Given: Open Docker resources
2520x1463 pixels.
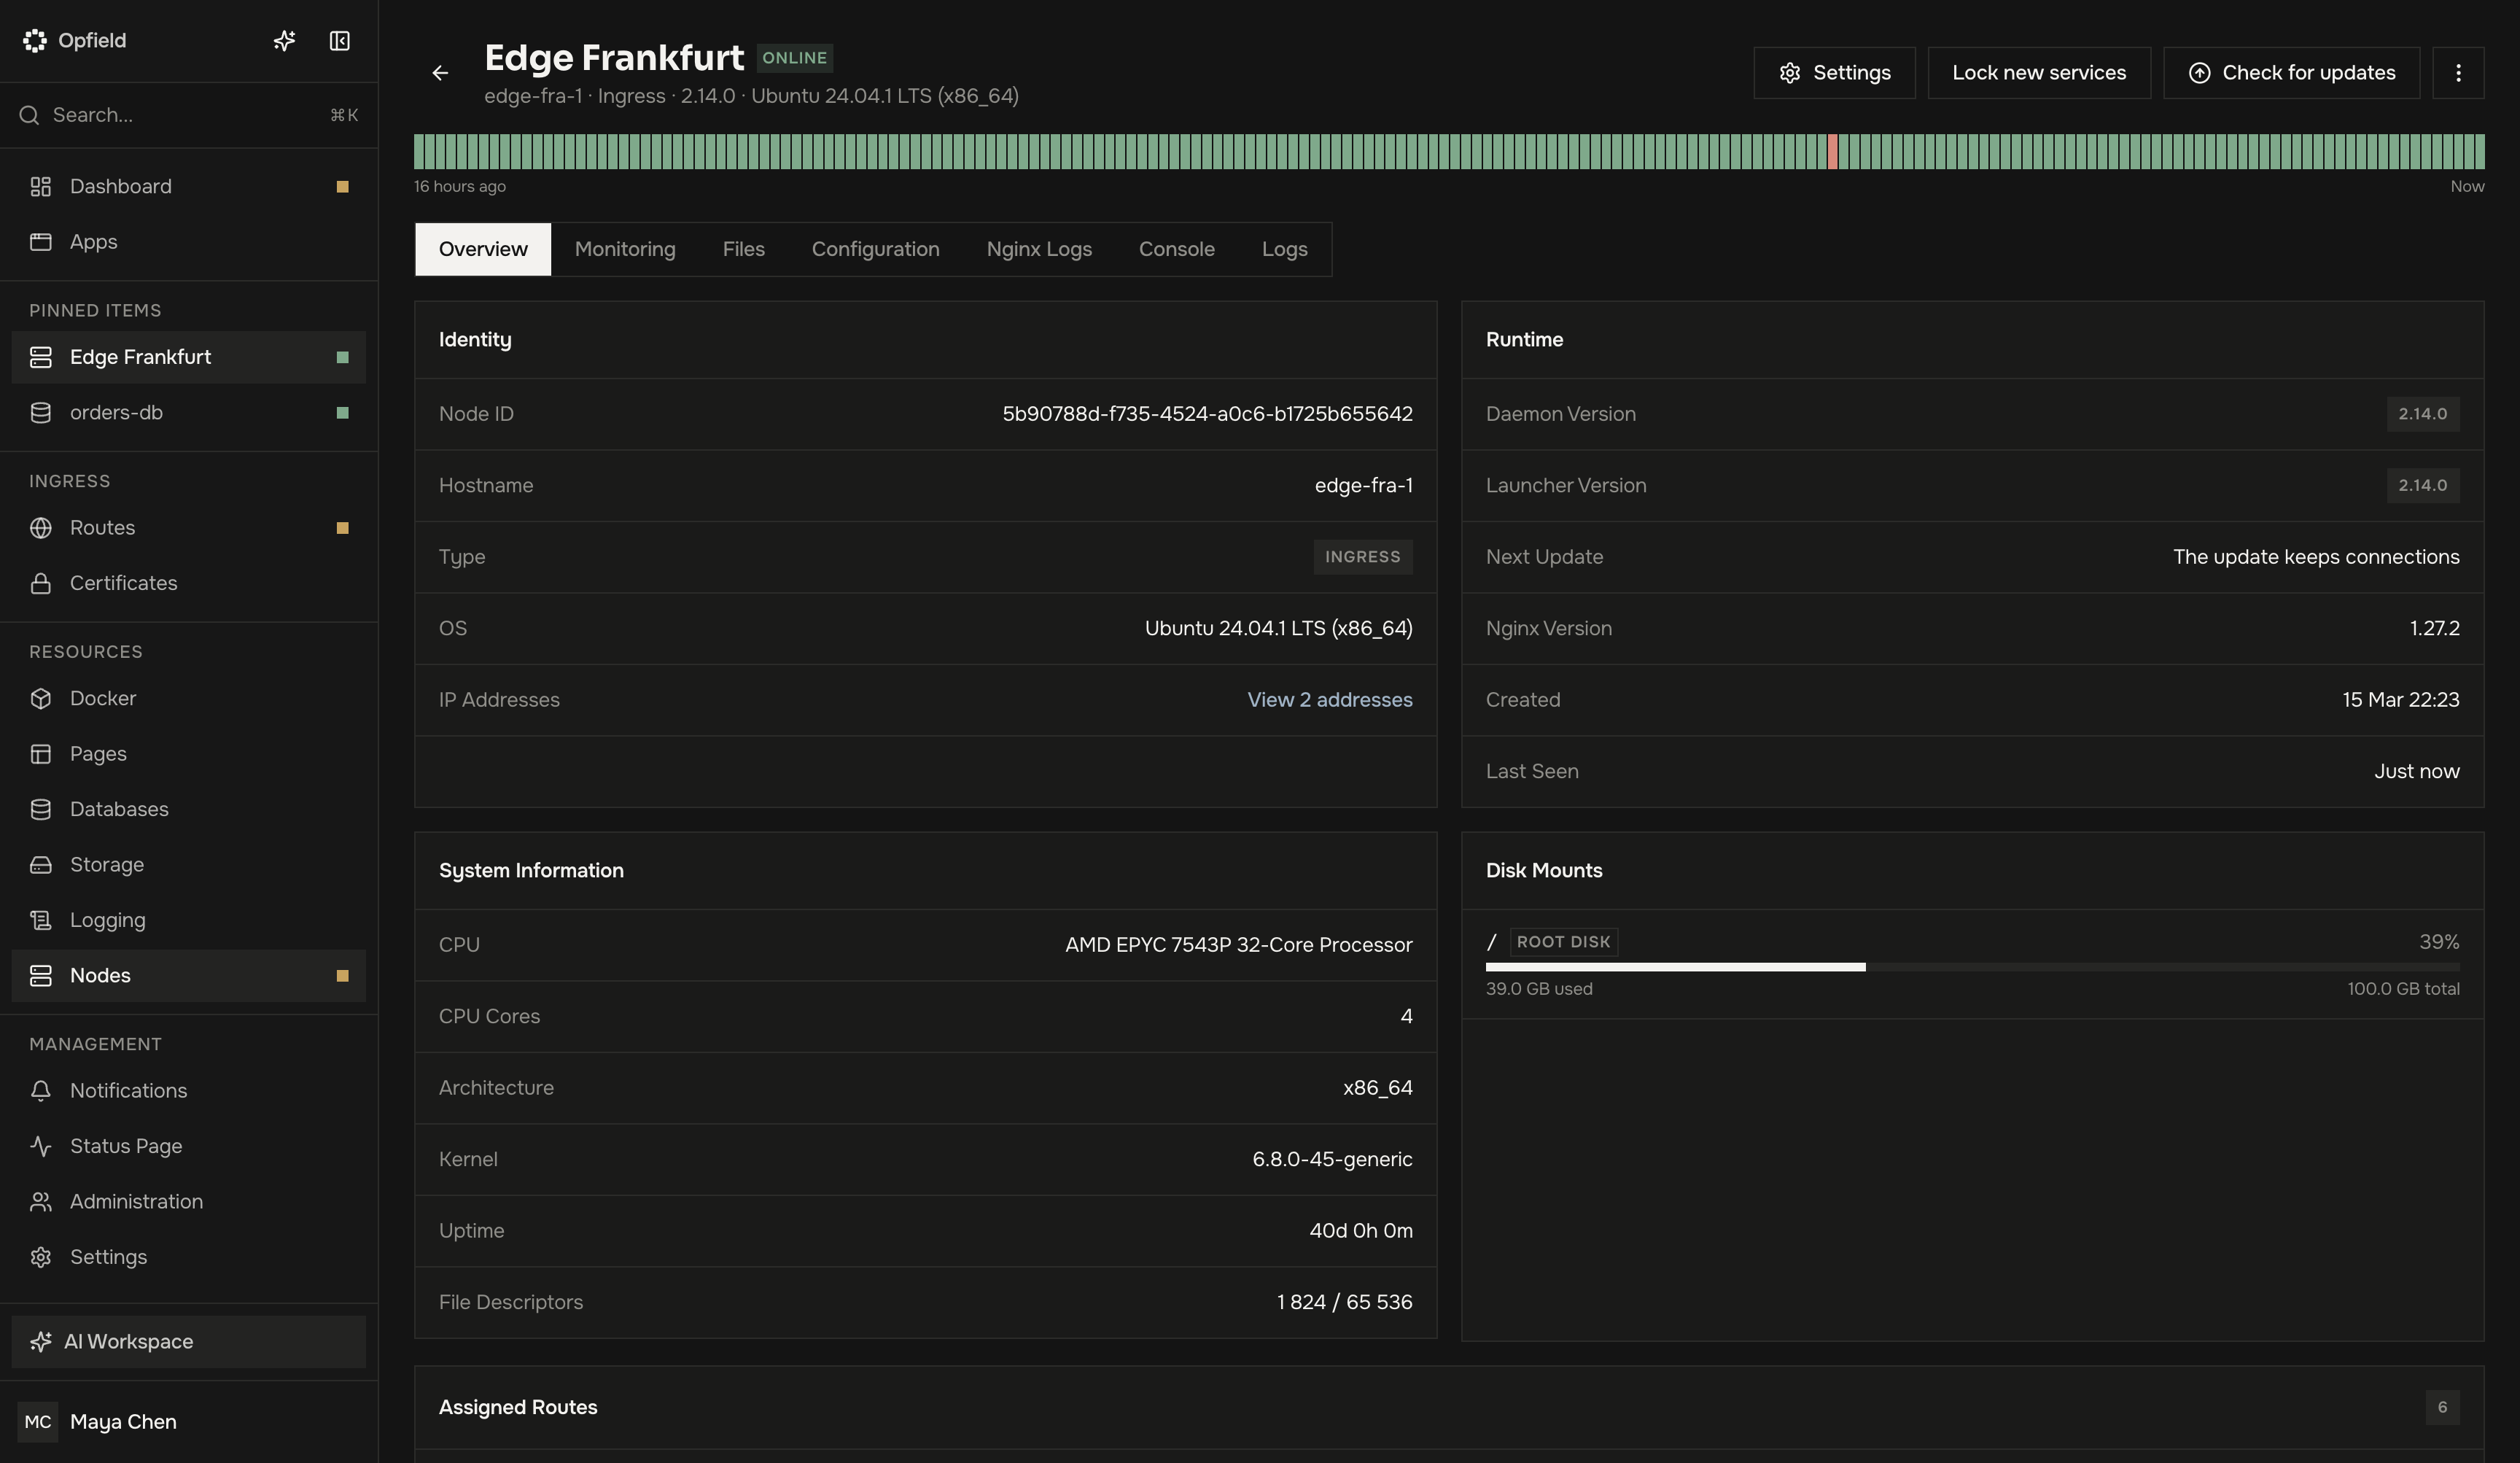Looking at the screenshot, I should pyautogui.click(x=189, y=698).
